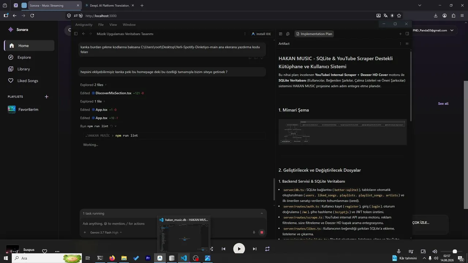Viewport: 468px width, 263px height.
Task: Open lyrics with the player microphone icon
Action: point(399,251)
